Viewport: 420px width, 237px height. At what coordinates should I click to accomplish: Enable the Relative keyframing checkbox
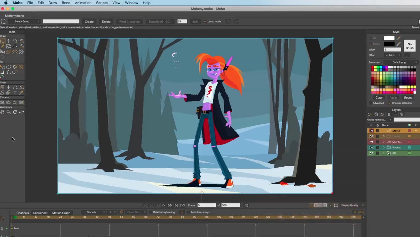pyautogui.click(x=151, y=212)
